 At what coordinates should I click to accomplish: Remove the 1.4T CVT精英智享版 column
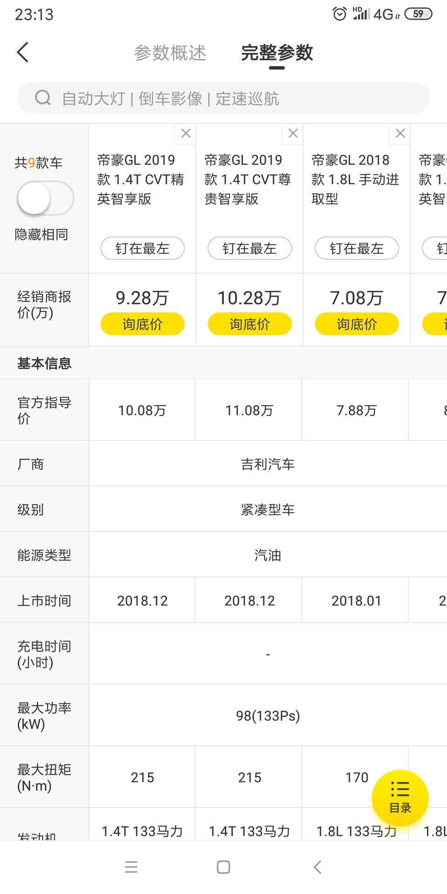click(x=185, y=134)
